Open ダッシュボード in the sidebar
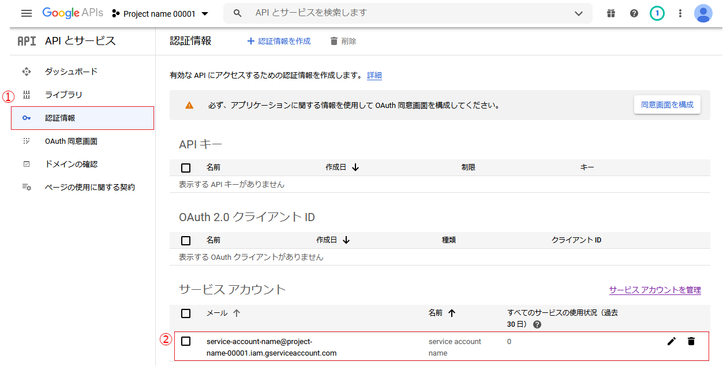The height and width of the screenshot is (366, 723). coord(71,72)
